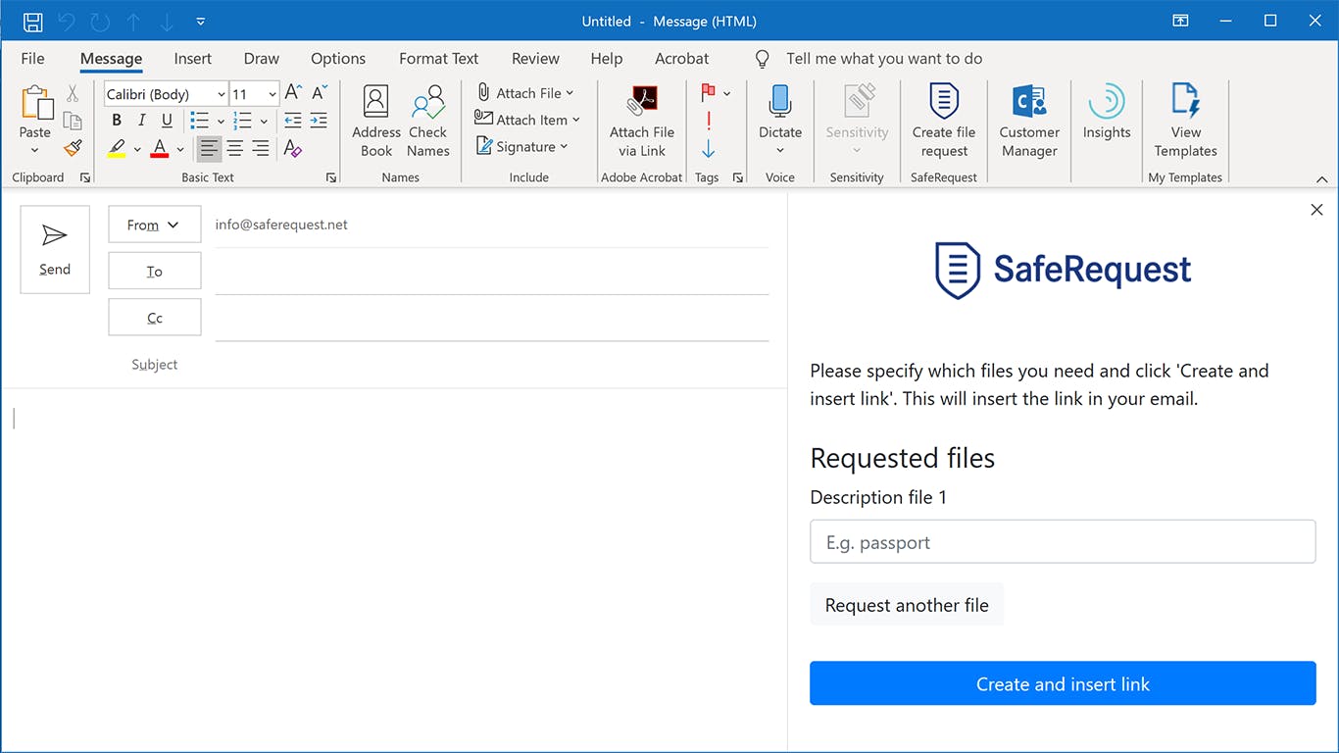Run Check Names on recipients
Viewport: 1339px width, 753px height.
pos(427,118)
